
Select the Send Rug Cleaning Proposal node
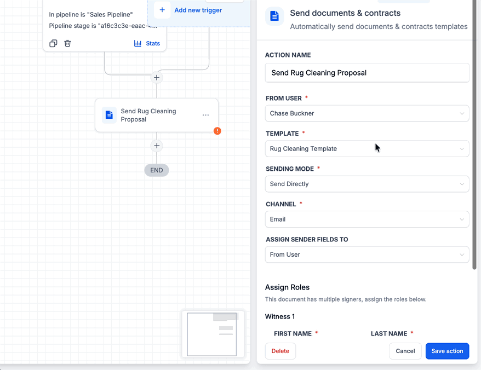pos(157,115)
